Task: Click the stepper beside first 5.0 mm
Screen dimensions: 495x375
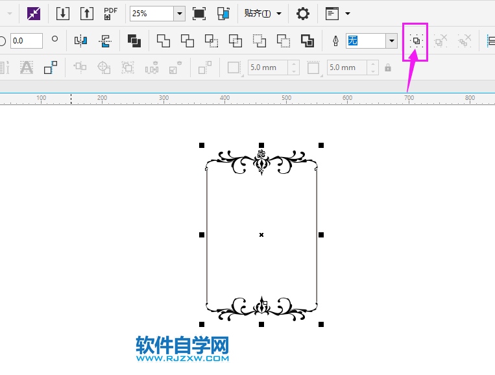Action: (x=294, y=67)
